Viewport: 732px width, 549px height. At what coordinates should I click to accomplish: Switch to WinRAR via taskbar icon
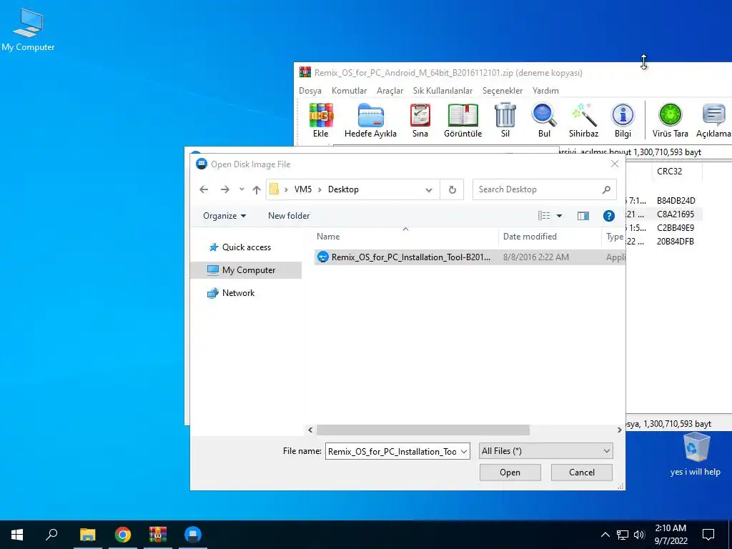(x=158, y=535)
